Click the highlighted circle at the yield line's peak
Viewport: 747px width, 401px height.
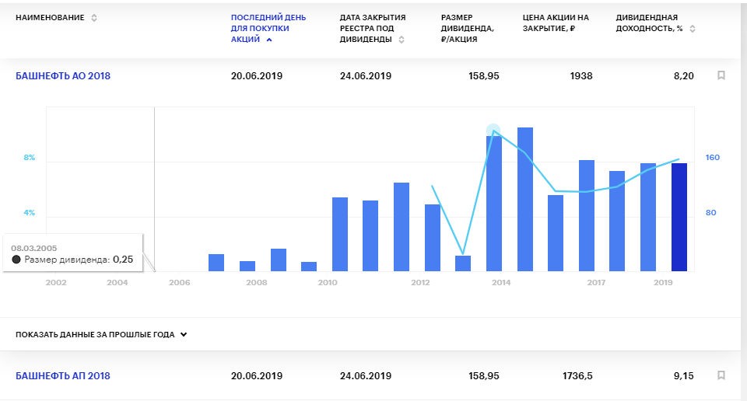coord(493,131)
